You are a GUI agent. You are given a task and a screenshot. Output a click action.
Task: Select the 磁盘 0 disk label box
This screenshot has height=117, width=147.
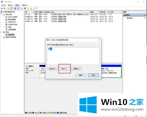[x=32, y=71]
